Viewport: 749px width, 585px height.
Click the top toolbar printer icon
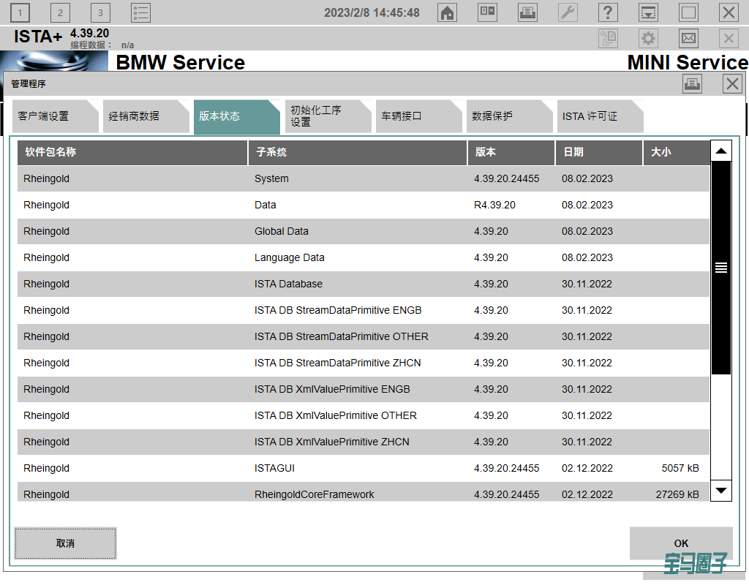pos(527,12)
